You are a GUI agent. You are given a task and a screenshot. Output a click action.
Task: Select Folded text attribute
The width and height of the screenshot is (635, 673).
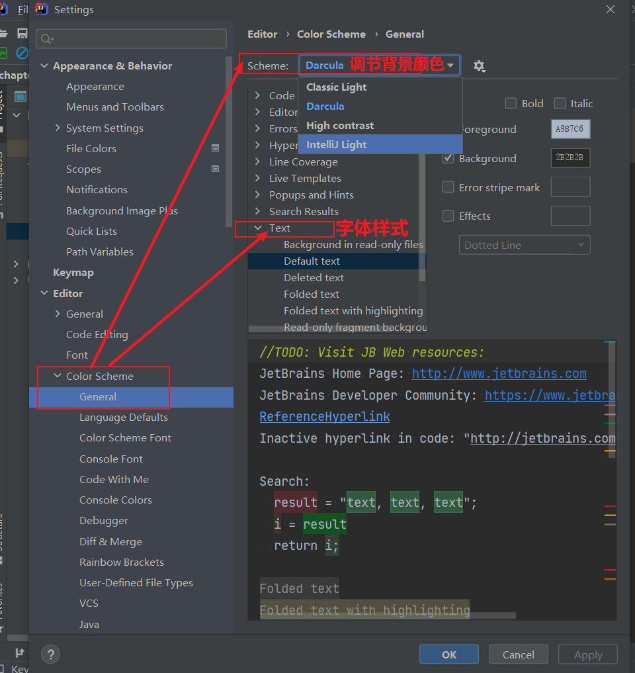[x=312, y=294]
